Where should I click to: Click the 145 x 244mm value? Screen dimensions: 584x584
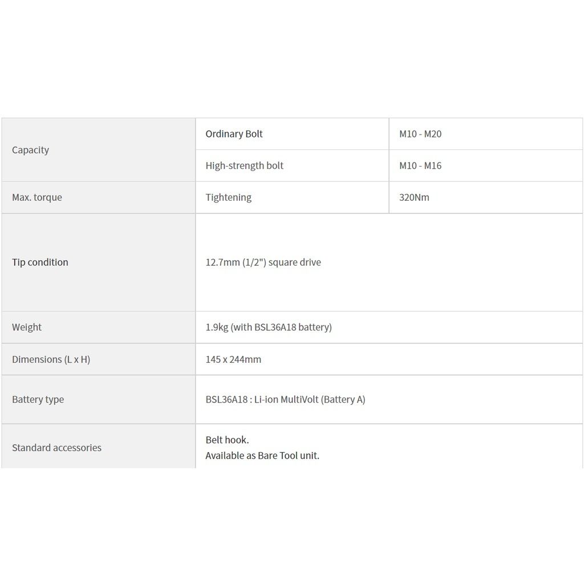tap(233, 359)
